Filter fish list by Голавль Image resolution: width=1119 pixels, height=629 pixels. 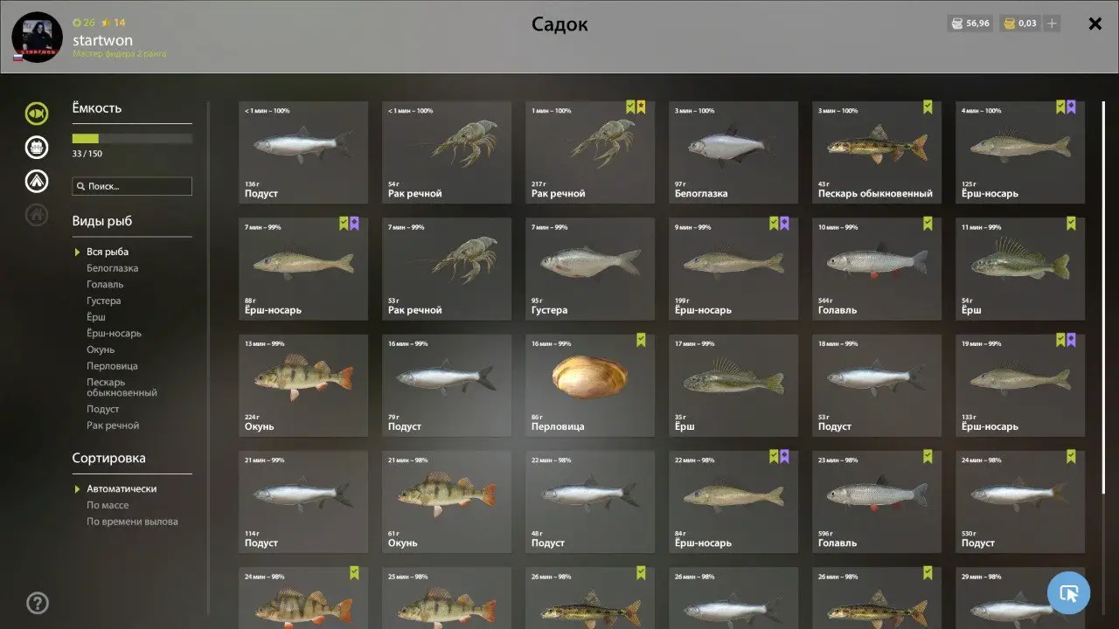pyautogui.click(x=105, y=285)
